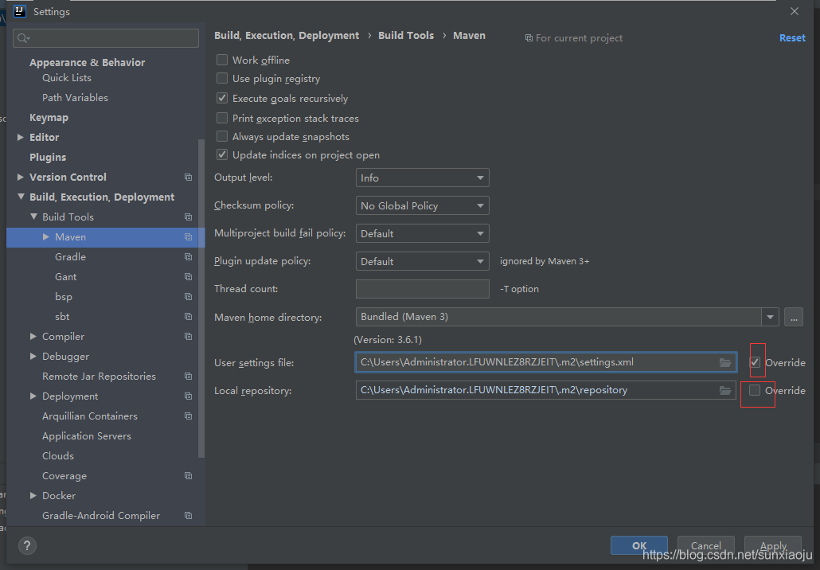This screenshot has width=820, height=570.
Task: Uncheck Update indices on project open
Action: pyautogui.click(x=222, y=154)
